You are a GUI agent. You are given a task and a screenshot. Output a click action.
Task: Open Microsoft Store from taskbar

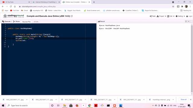[71, 105]
